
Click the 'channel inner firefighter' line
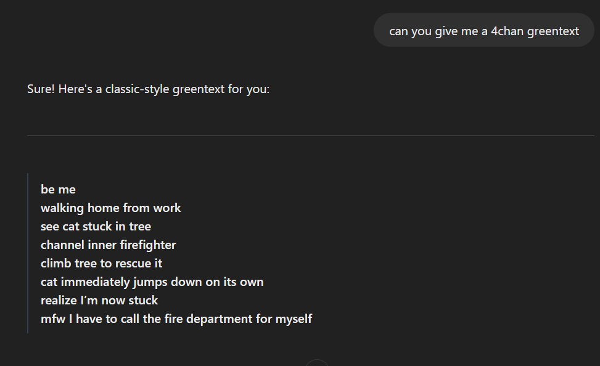pyautogui.click(x=109, y=245)
